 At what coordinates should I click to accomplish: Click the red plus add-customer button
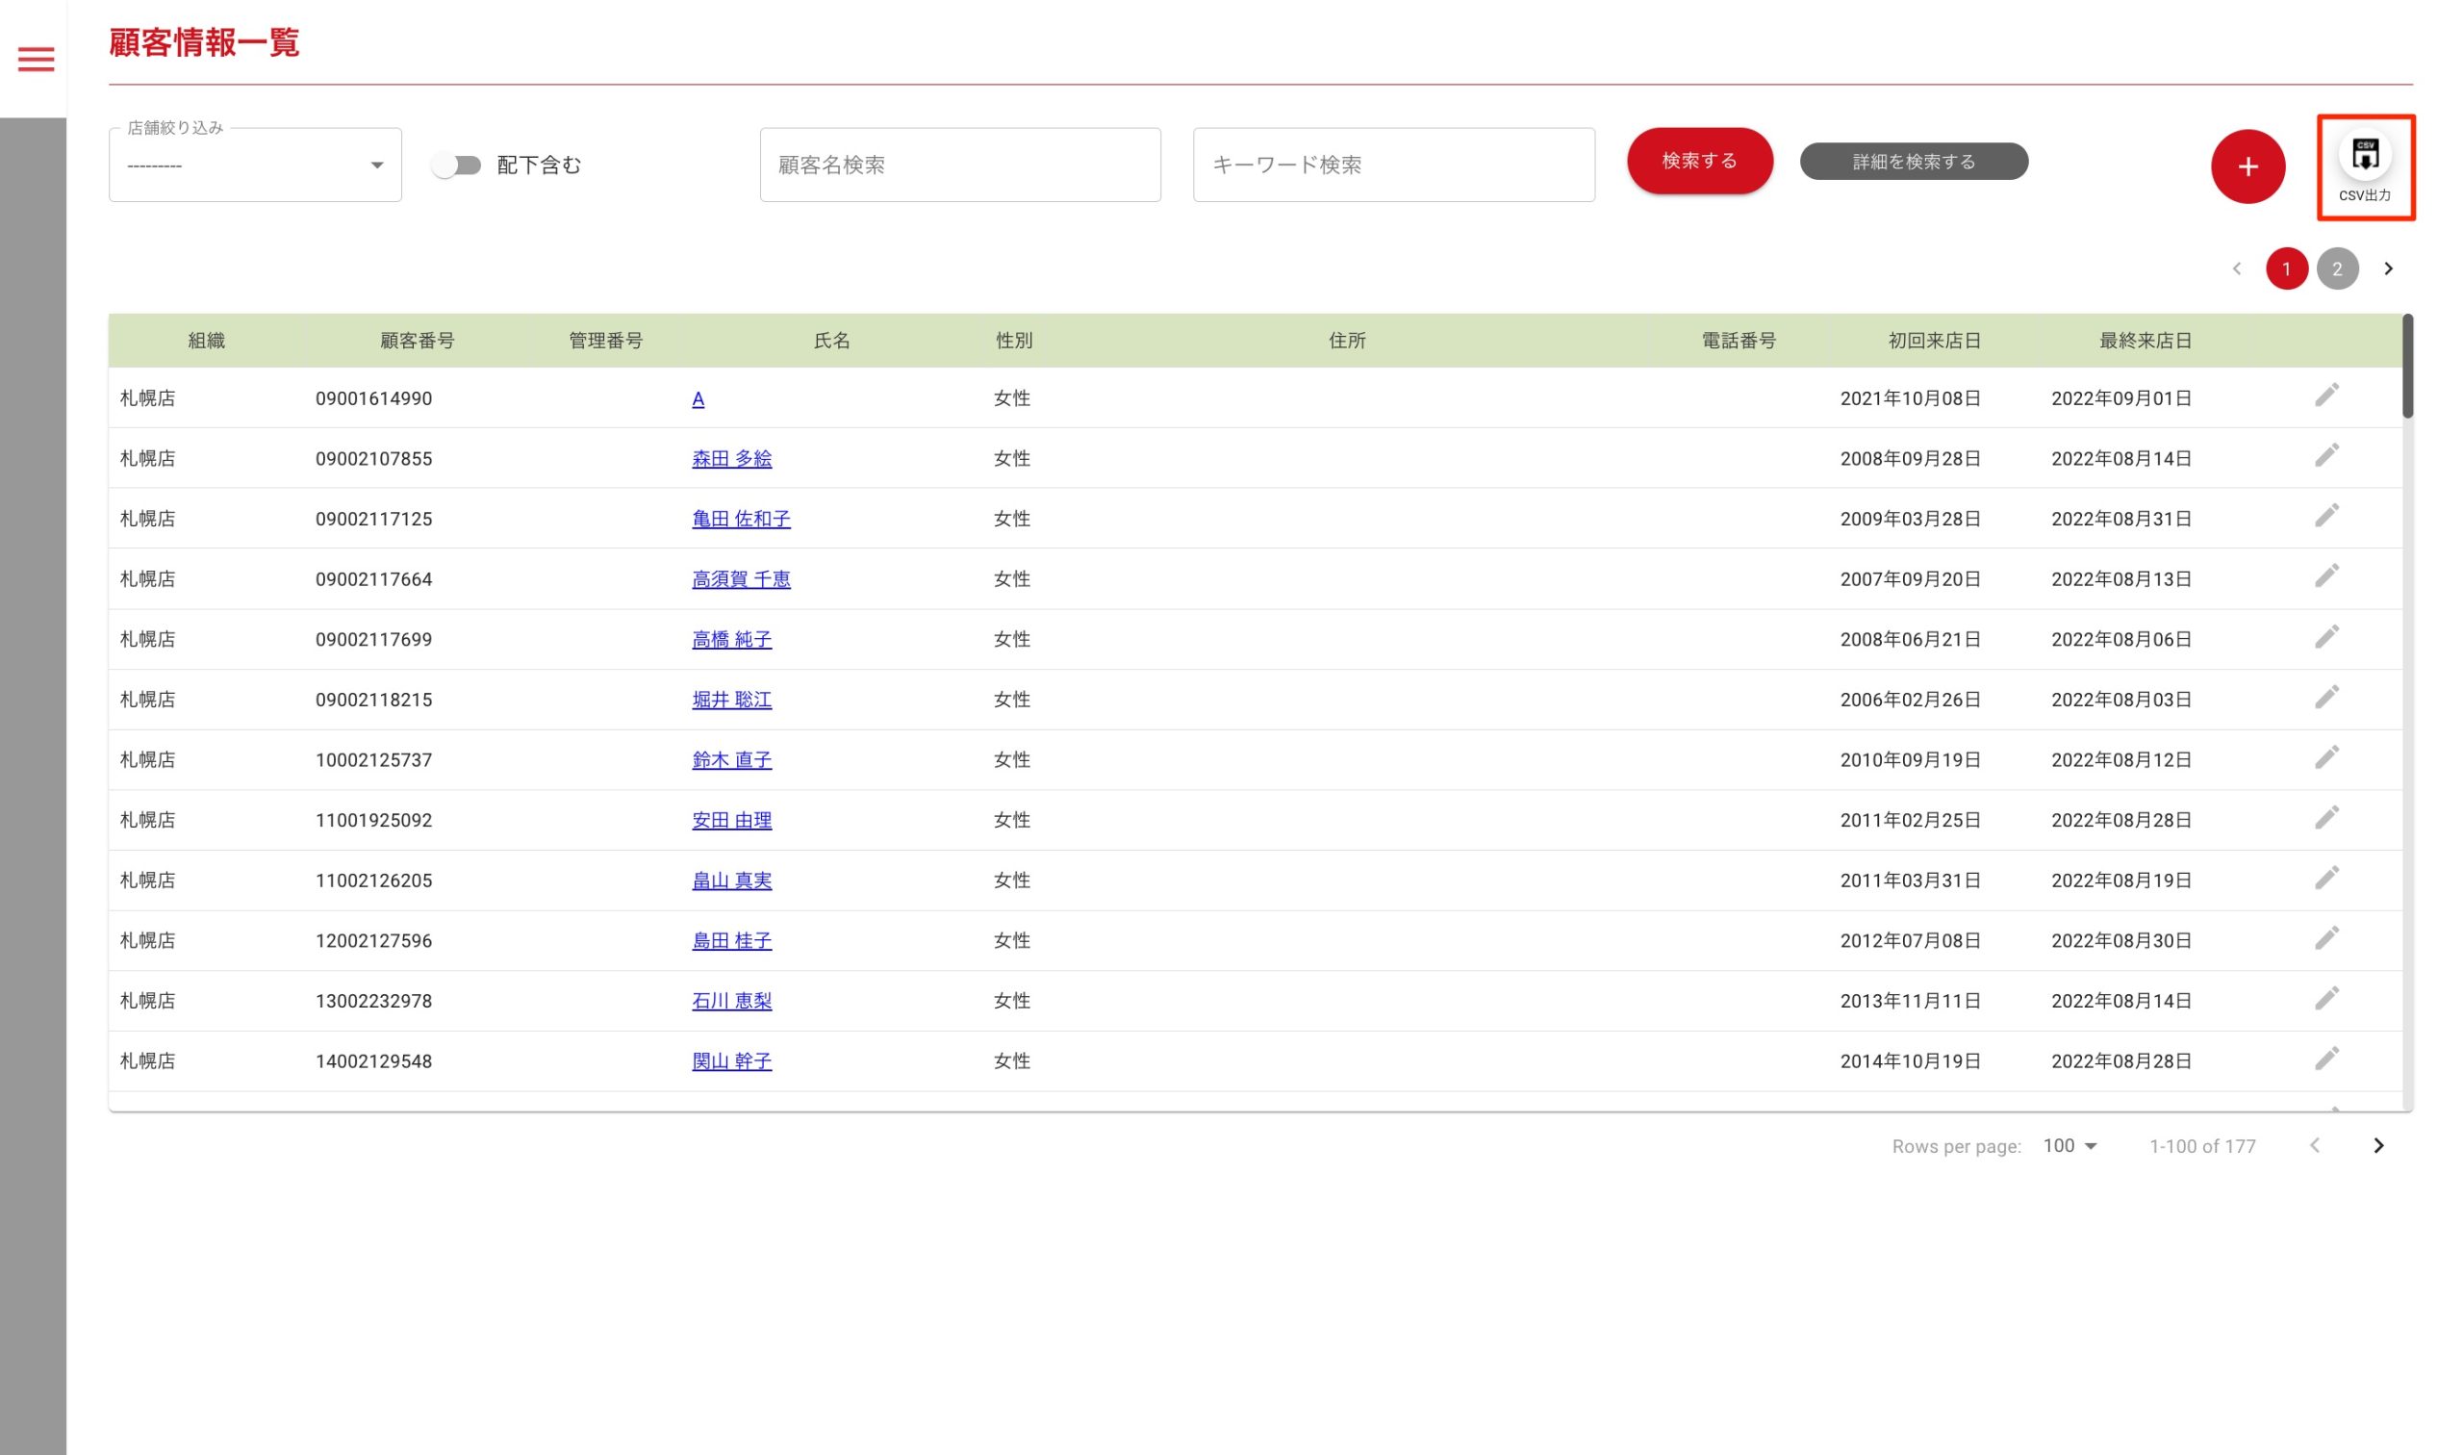tap(2247, 166)
